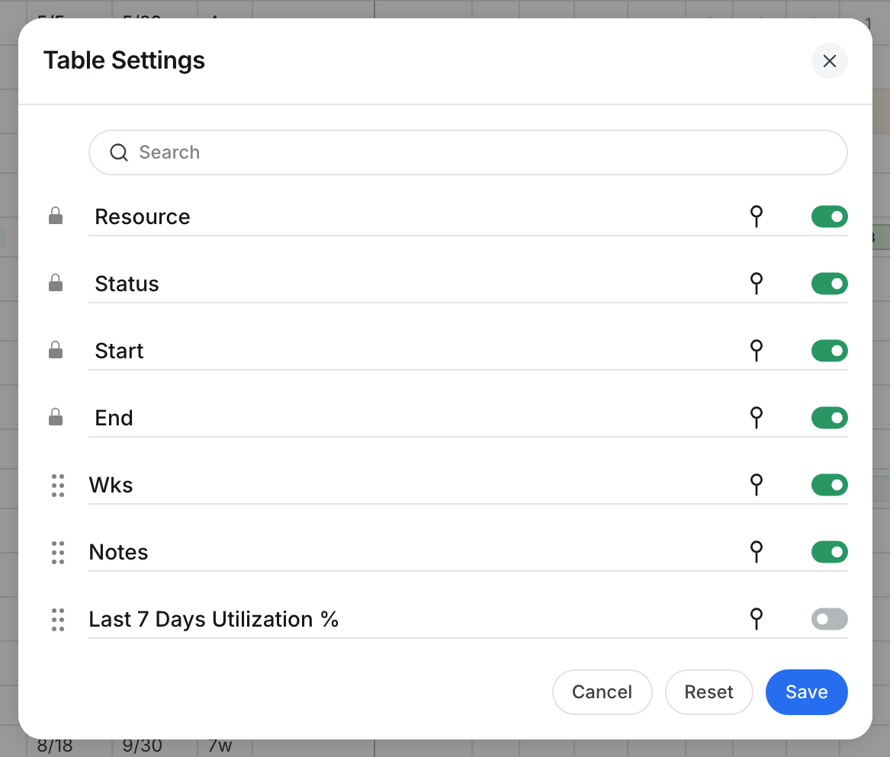Click the lock icon beside End
The width and height of the screenshot is (890, 757).
pos(56,416)
